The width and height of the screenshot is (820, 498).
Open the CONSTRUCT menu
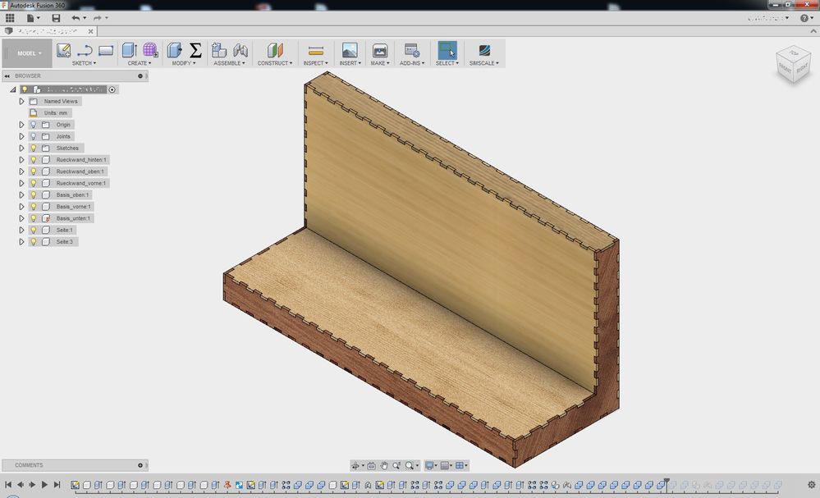point(274,63)
